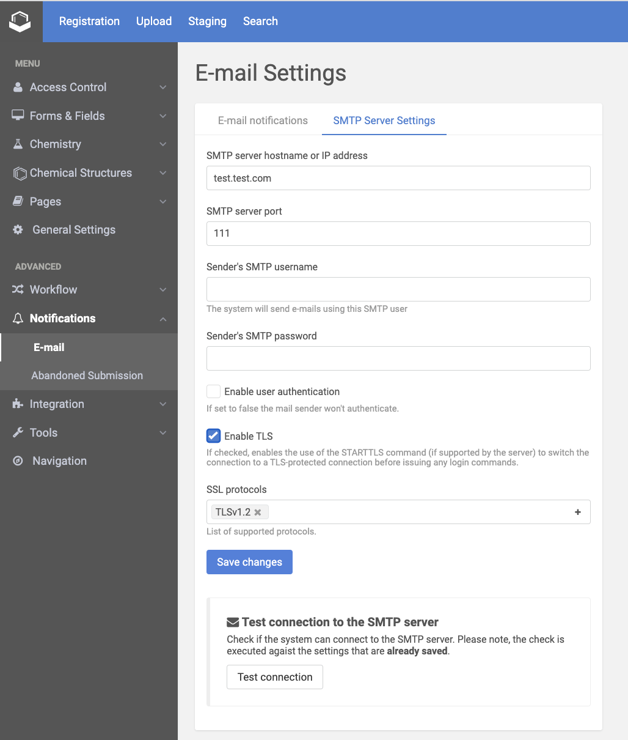Click the Workflow shuffle icon
This screenshot has width=628, height=740.
point(18,290)
